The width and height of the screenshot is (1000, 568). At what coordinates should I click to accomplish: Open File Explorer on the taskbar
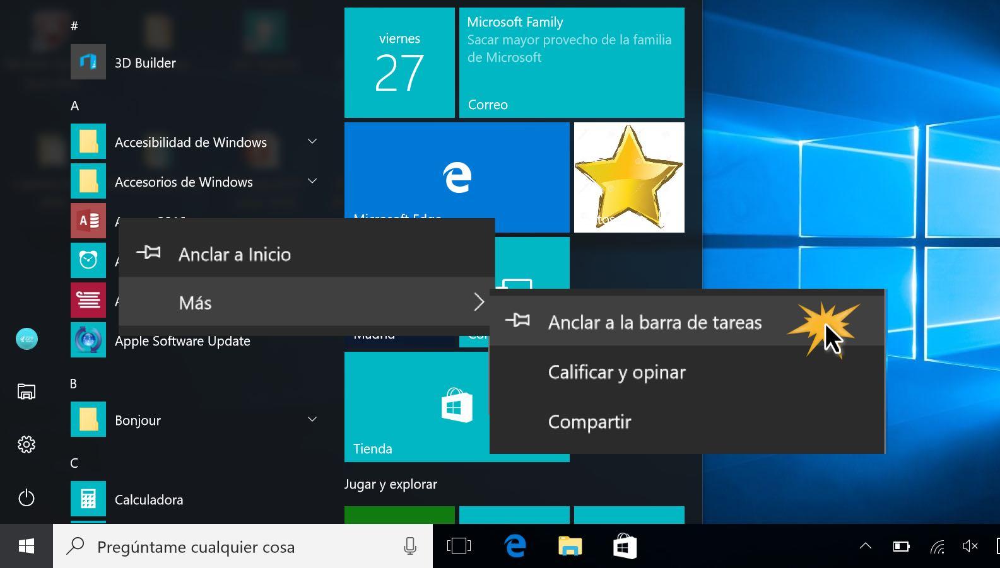click(x=570, y=546)
